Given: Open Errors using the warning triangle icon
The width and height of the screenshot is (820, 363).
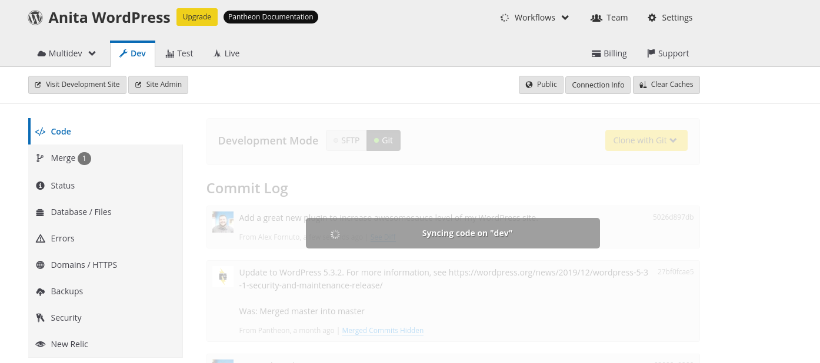Looking at the screenshot, I should (x=40, y=238).
